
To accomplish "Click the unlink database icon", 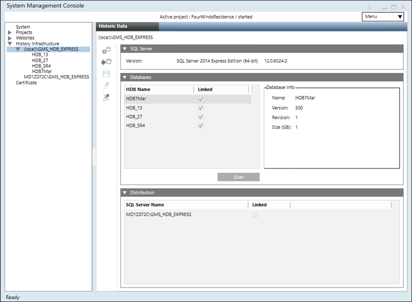I will (107, 98).
